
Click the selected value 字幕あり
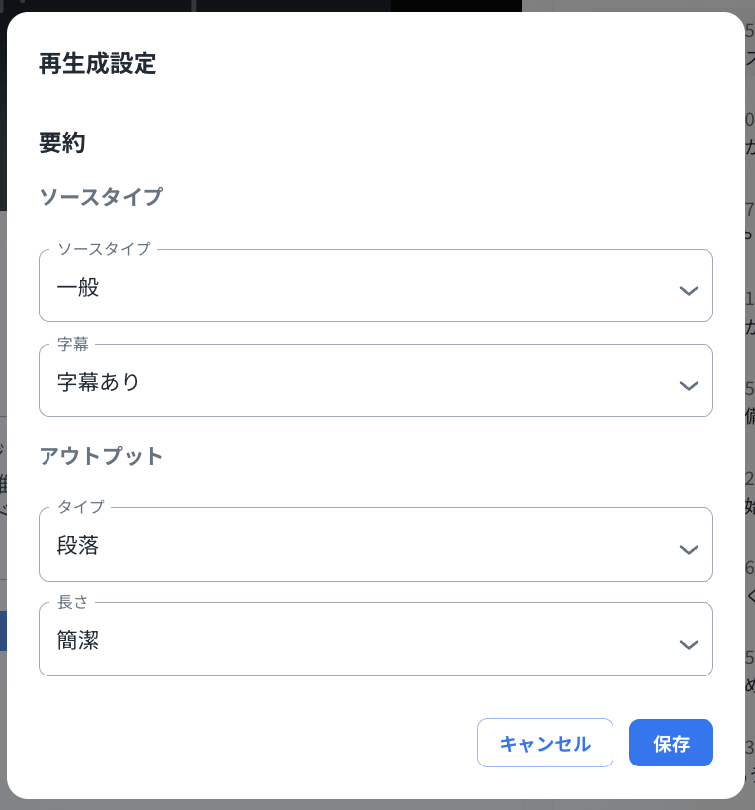[98, 382]
